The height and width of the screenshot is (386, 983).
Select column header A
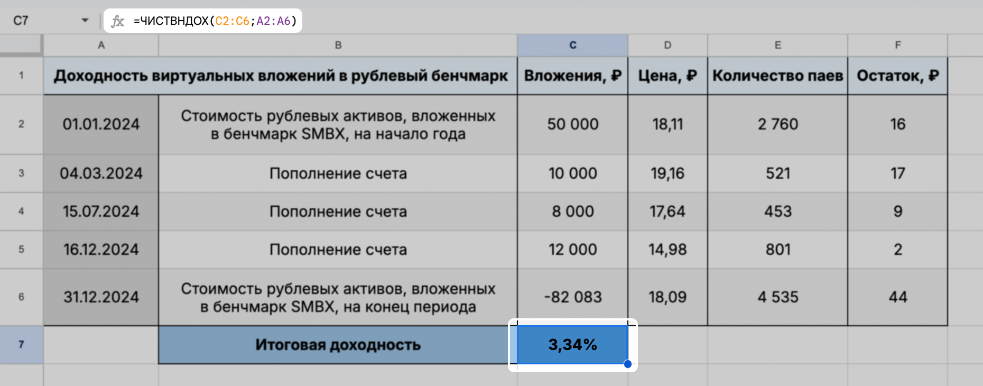(x=100, y=45)
